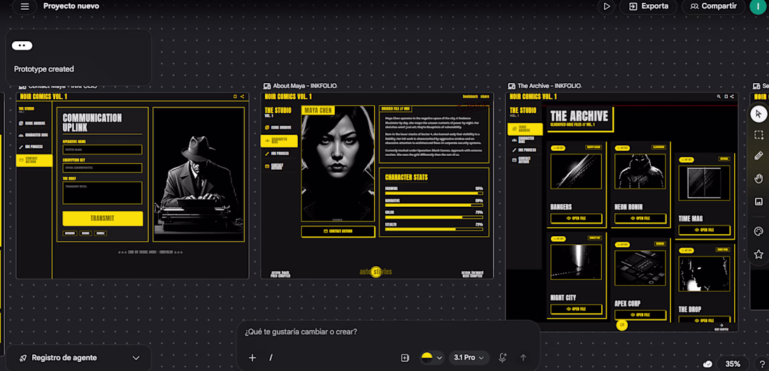
Task: Click Contact Author button below Maya portrait
Action: point(338,231)
